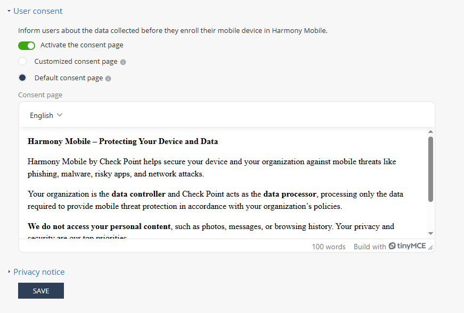Click the info icon beside Customized consent page

pyautogui.click(x=123, y=62)
